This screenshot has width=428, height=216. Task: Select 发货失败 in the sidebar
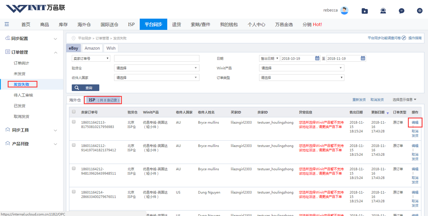pos(21,84)
